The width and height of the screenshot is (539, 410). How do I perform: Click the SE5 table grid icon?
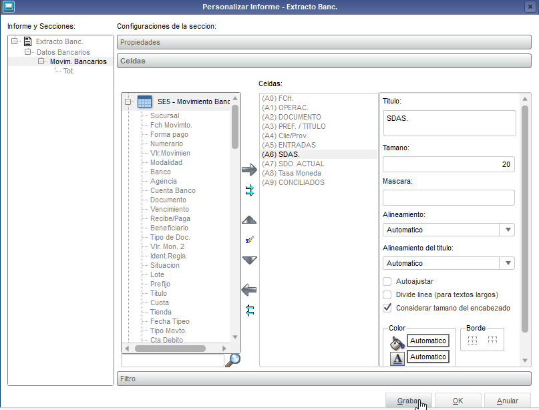[x=144, y=101]
